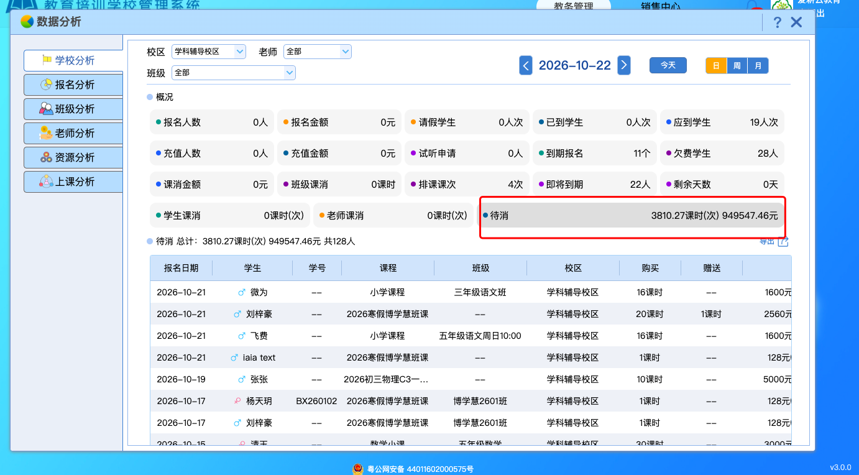Click the 销售中心 top menu item

(x=661, y=6)
